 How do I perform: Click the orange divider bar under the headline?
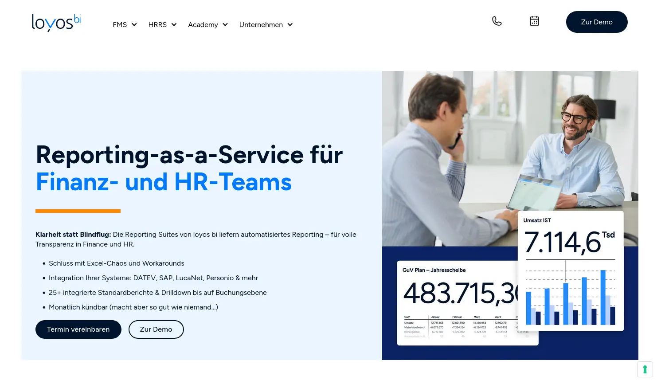[78, 211]
